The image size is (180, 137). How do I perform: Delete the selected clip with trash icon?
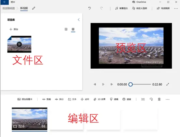click(x=159, y=99)
